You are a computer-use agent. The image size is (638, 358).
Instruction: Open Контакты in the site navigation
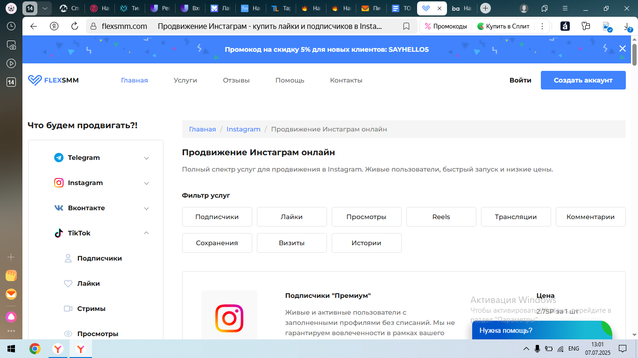click(x=346, y=80)
